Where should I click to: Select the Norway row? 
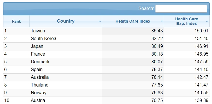pos(106,93)
